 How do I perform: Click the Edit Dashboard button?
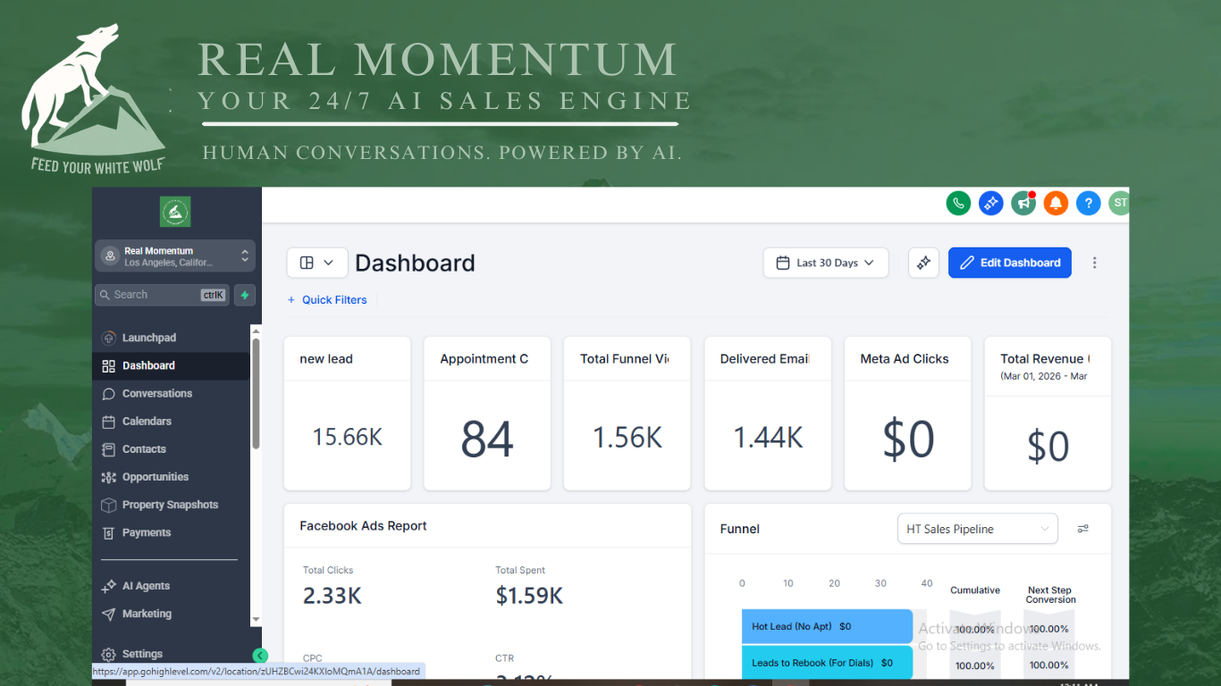point(1009,263)
